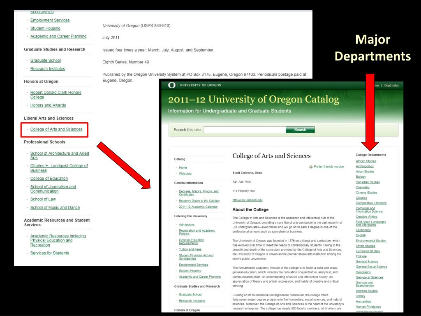Open General Social Science department link
The height and width of the screenshot is (316, 421).
tap(371, 267)
